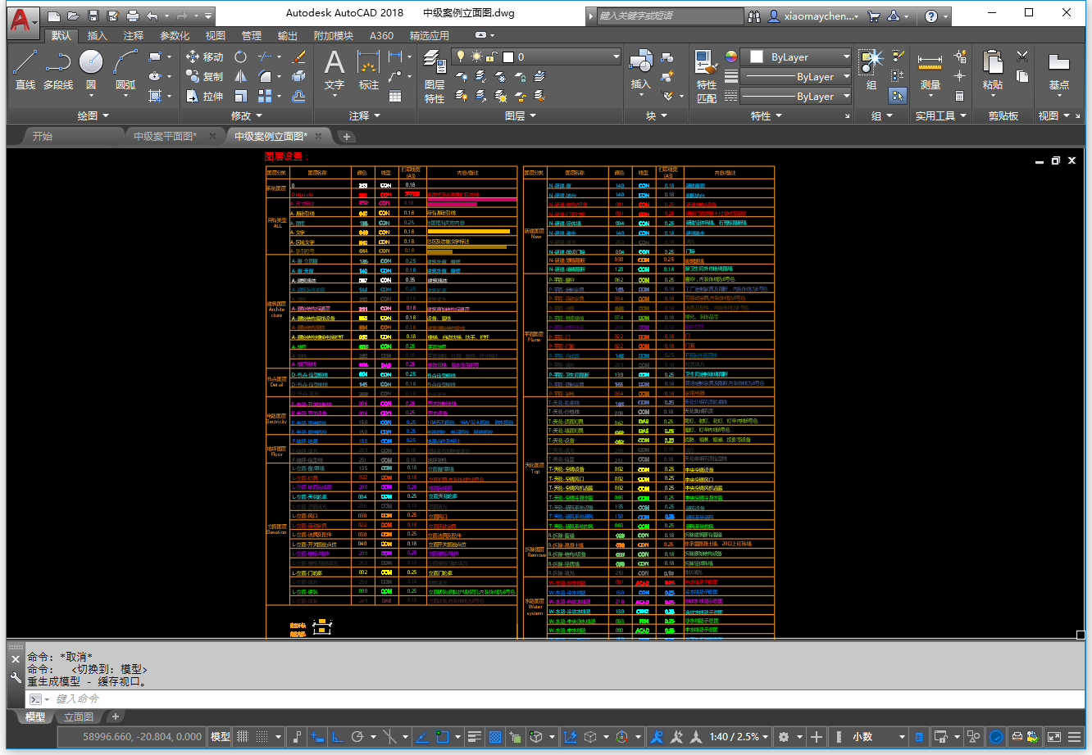Toggle the highlighted group selection button

tap(898, 96)
